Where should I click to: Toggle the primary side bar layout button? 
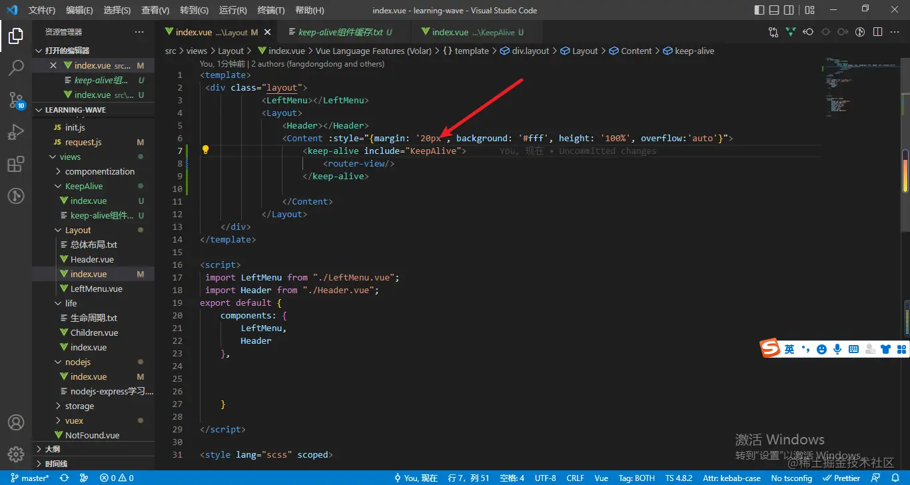(x=759, y=10)
